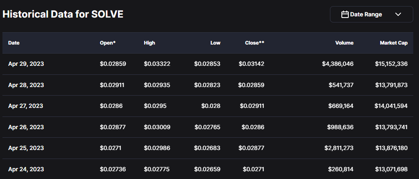Screen dimensions: 419x179
Task: Click the Market Cap column header
Action: click(x=394, y=43)
